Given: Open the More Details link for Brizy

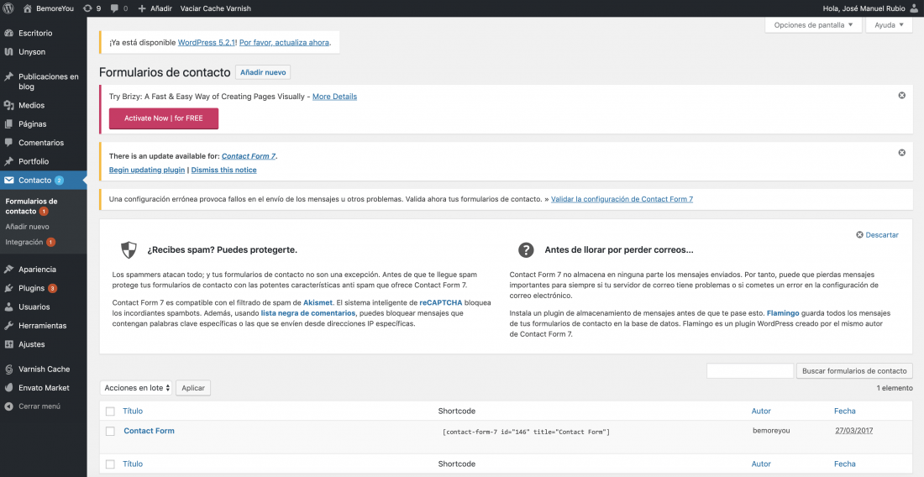Looking at the screenshot, I should [334, 97].
